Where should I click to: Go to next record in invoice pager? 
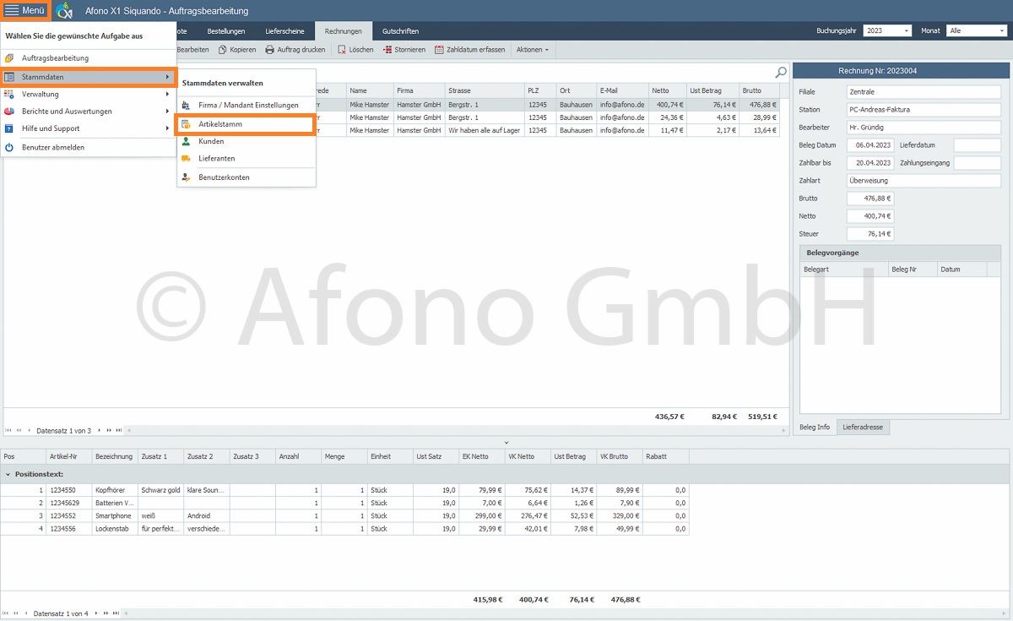pyautogui.click(x=99, y=431)
